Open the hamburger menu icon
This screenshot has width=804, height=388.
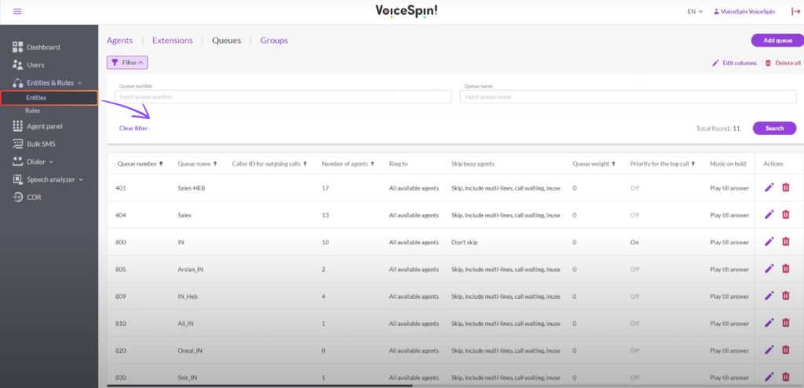17,11
